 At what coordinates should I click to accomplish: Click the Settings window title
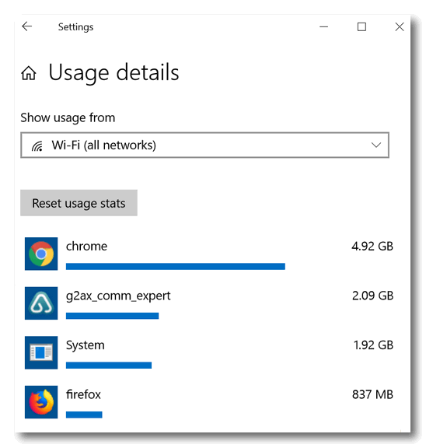coord(75,27)
